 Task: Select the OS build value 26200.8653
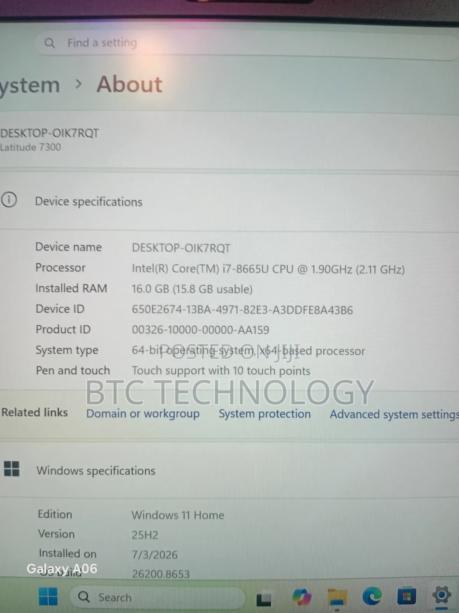tap(161, 574)
